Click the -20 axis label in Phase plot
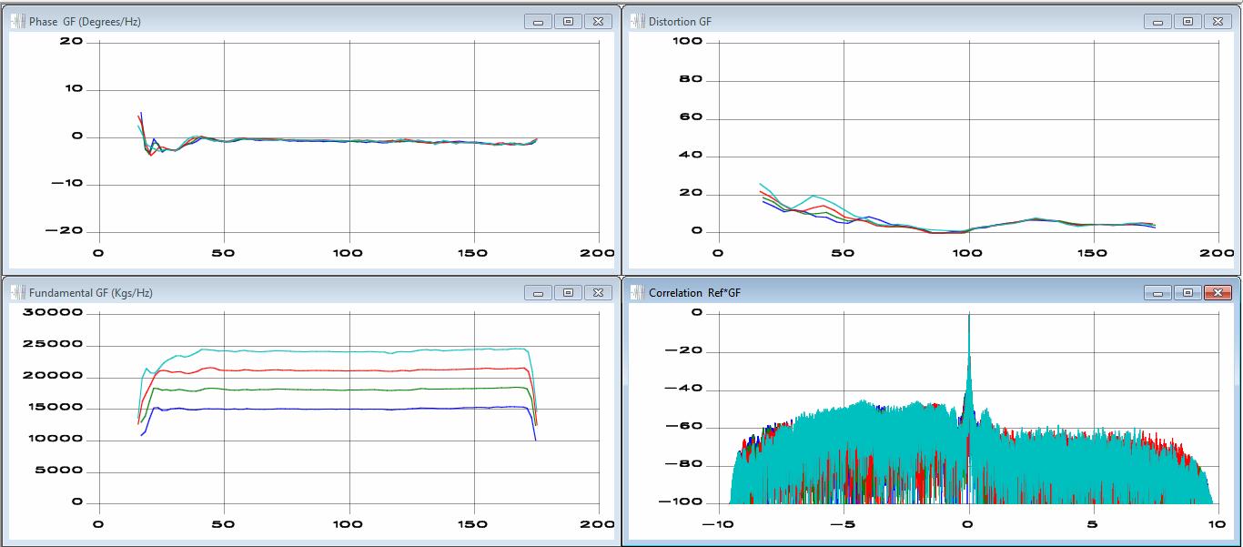Viewport: 1243px width, 547px height. pyautogui.click(x=64, y=231)
